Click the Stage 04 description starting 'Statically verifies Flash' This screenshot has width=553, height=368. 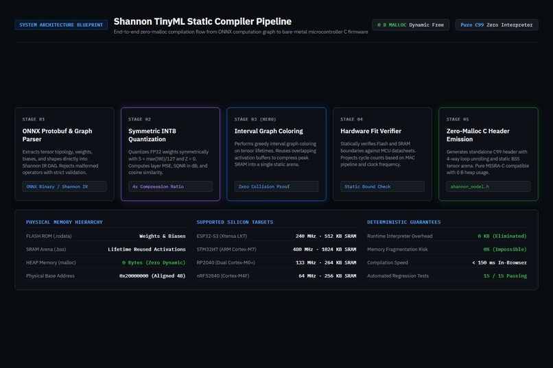[x=378, y=154]
